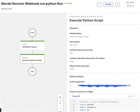The width and height of the screenshot is (140, 112).
Task: Click the Display Name value Execute Python Script
Action: click(x=79, y=37)
